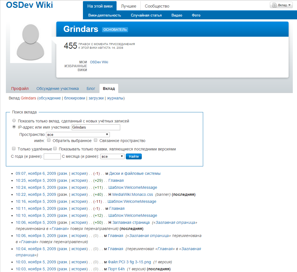Expand the Пространство имён dropdown
This screenshot has height=272, width=297.
tap(78, 134)
